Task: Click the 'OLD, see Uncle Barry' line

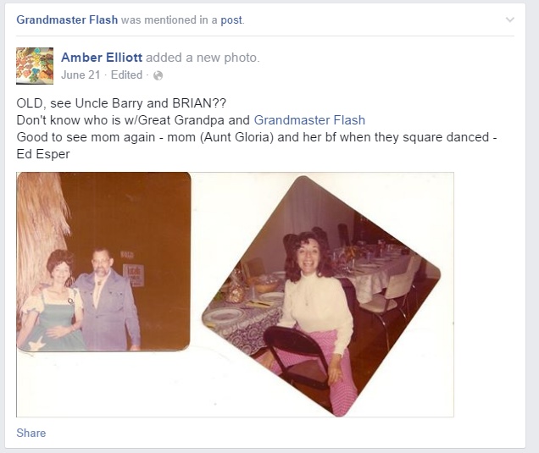Action: tap(121, 103)
